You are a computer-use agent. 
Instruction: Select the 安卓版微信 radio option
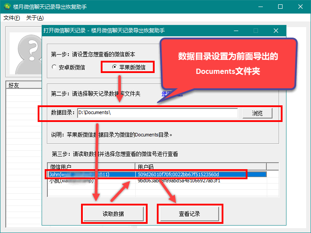pyautogui.click(x=68, y=67)
